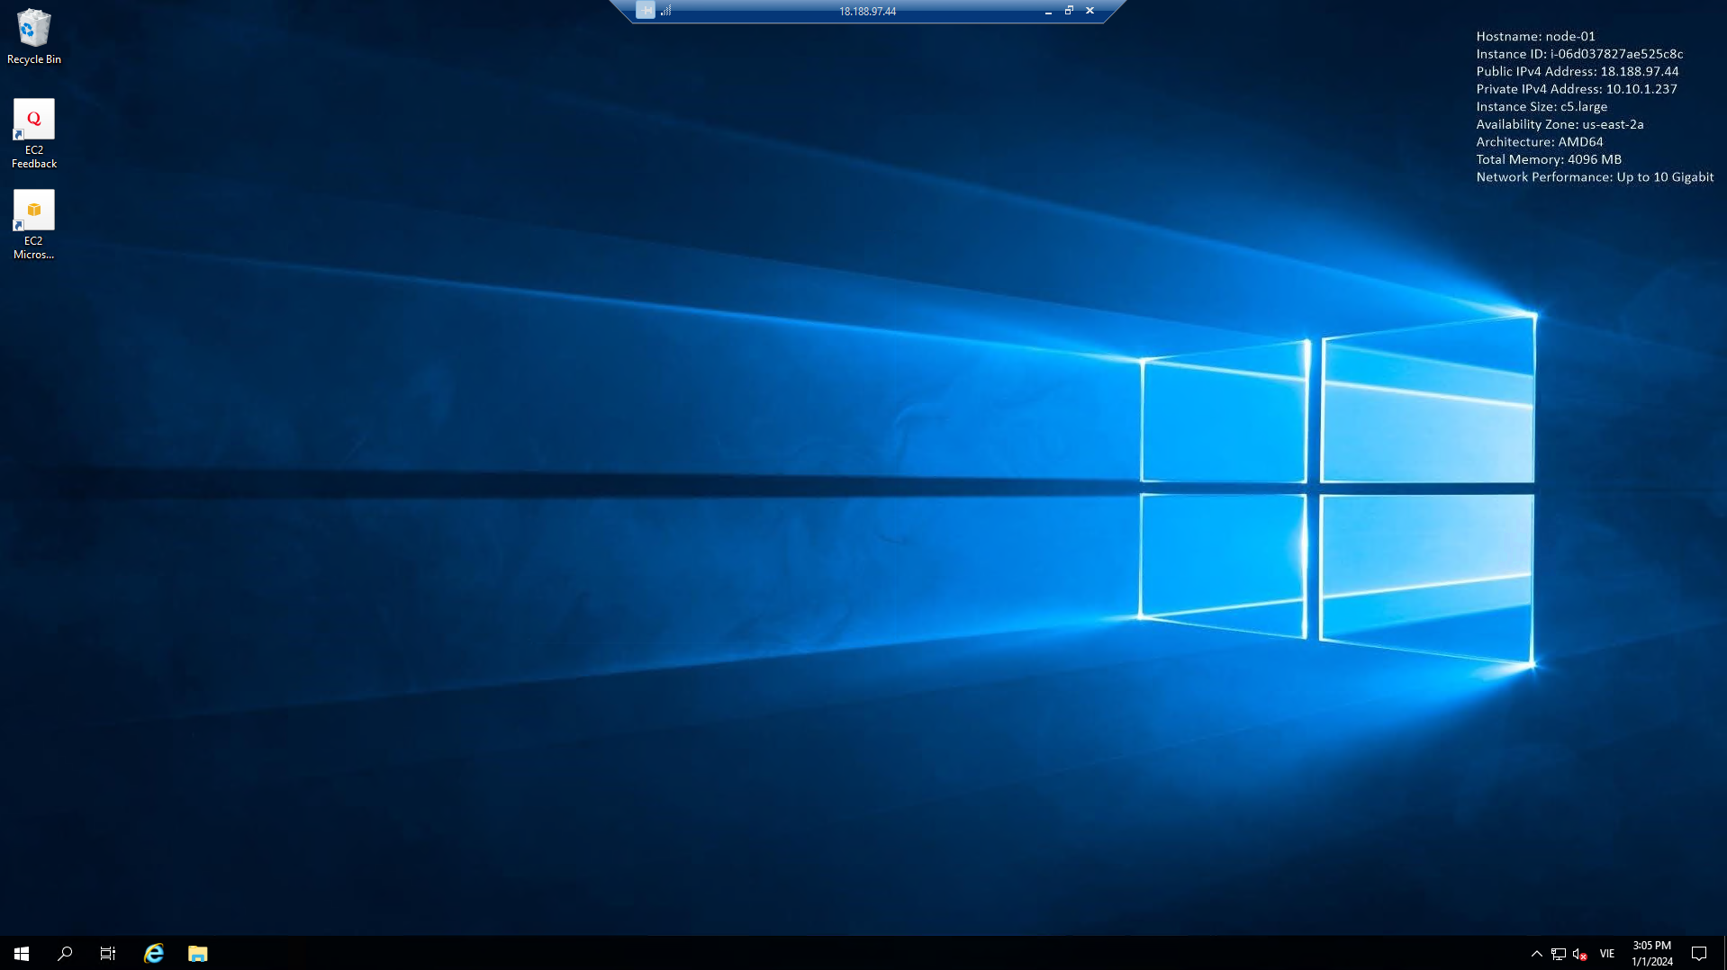Viewport: 1727px width, 970px height.
Task: Check the RDP connection signal quality icon
Action: pyautogui.click(x=666, y=11)
